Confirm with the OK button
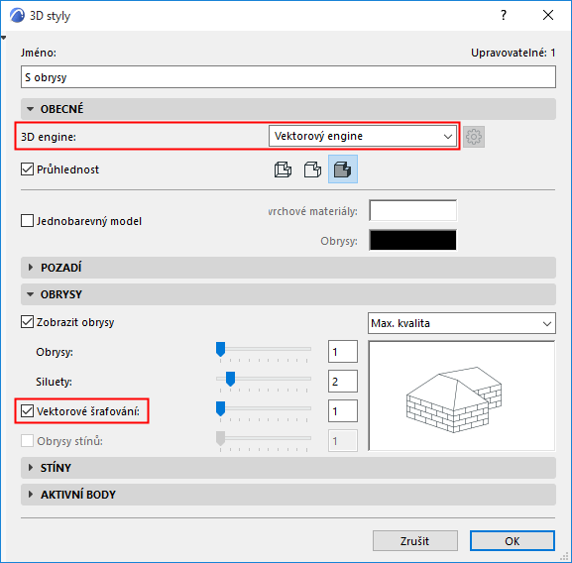Image resolution: width=572 pixels, height=563 pixels. pos(513,541)
